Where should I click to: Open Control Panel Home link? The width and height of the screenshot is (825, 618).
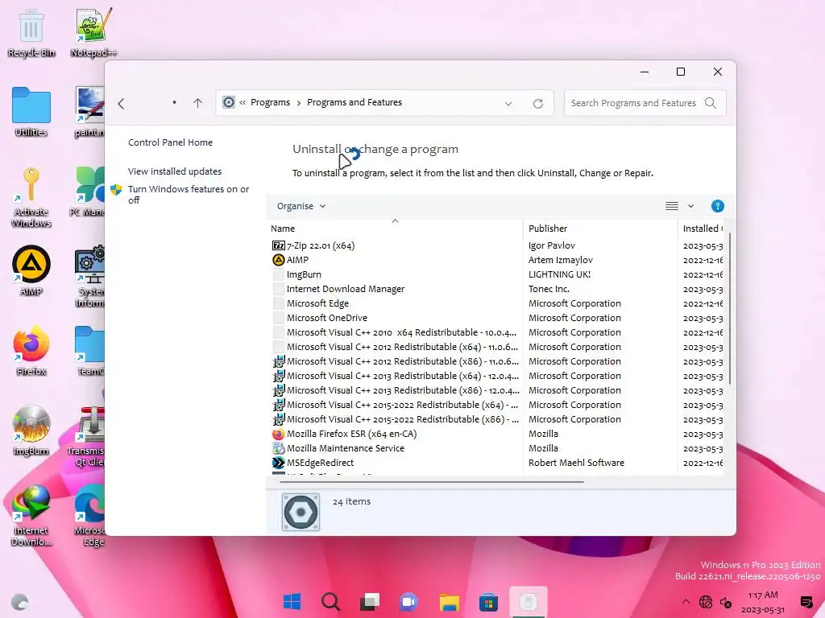(170, 142)
